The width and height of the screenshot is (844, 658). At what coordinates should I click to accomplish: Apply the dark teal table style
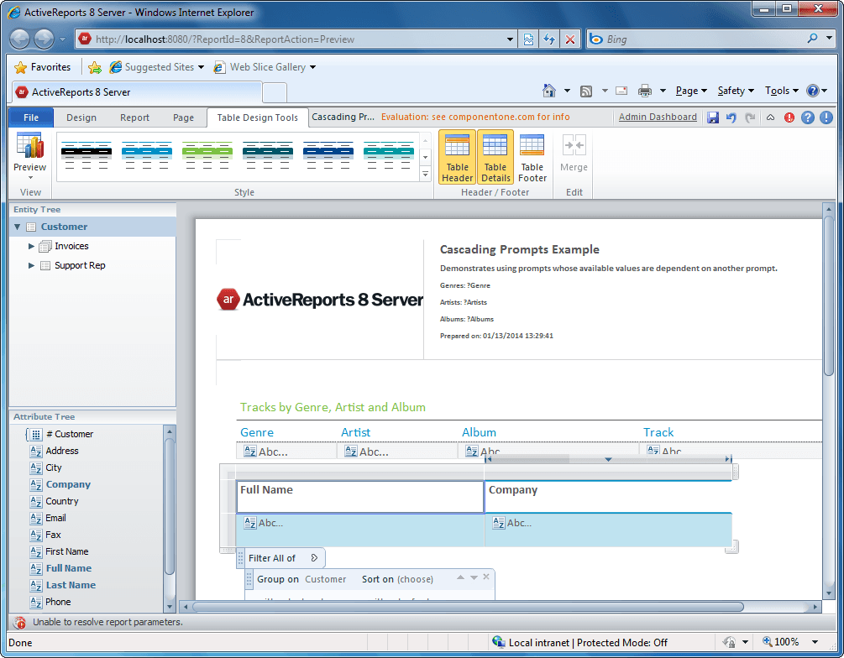pyautogui.click(x=268, y=156)
